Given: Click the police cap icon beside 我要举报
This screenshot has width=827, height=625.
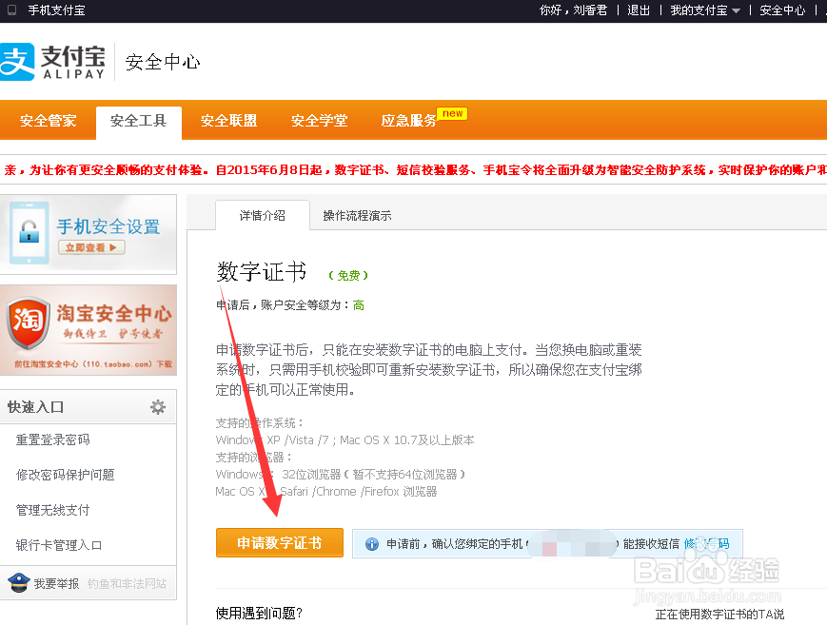Looking at the screenshot, I should click(x=18, y=583).
